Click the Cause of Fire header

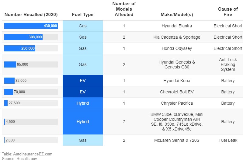(228, 12)
